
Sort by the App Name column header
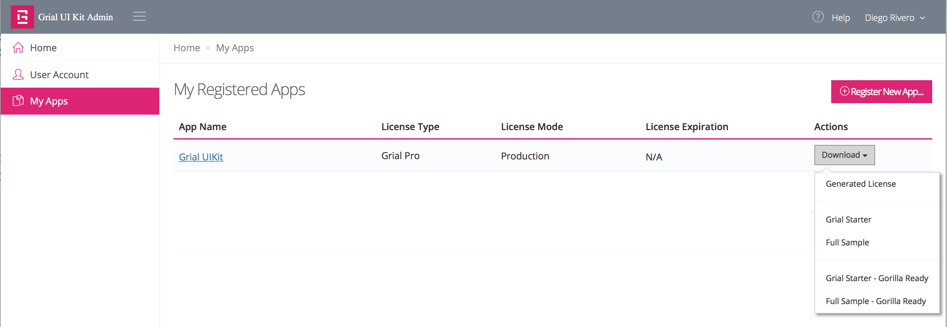pyautogui.click(x=202, y=126)
